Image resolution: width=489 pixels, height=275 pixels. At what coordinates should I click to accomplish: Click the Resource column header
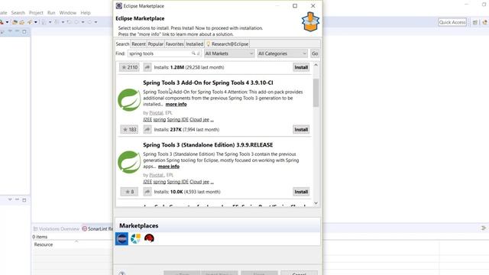pyautogui.click(x=44, y=244)
